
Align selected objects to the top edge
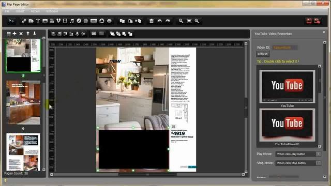66,34
